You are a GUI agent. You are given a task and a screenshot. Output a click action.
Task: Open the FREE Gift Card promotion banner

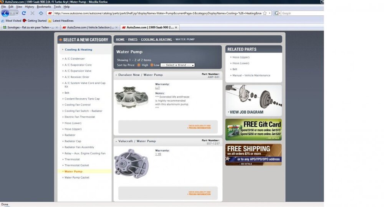coord(253,130)
